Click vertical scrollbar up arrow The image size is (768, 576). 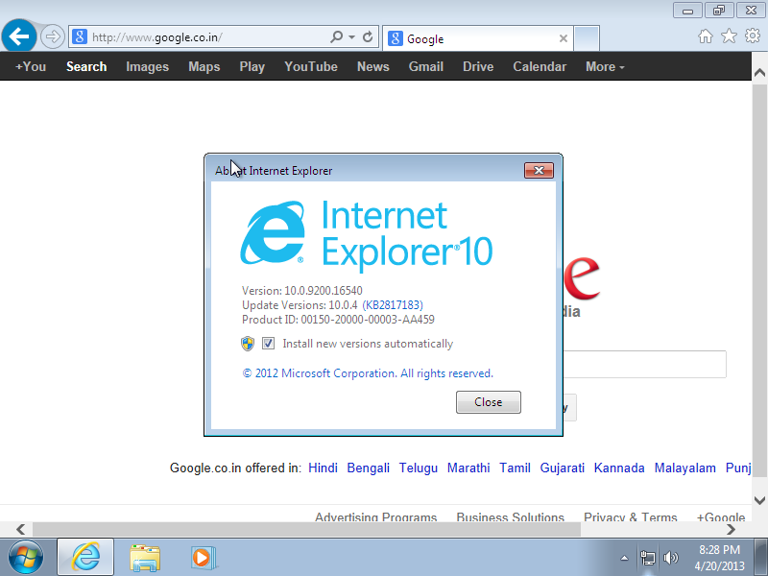(x=759, y=73)
